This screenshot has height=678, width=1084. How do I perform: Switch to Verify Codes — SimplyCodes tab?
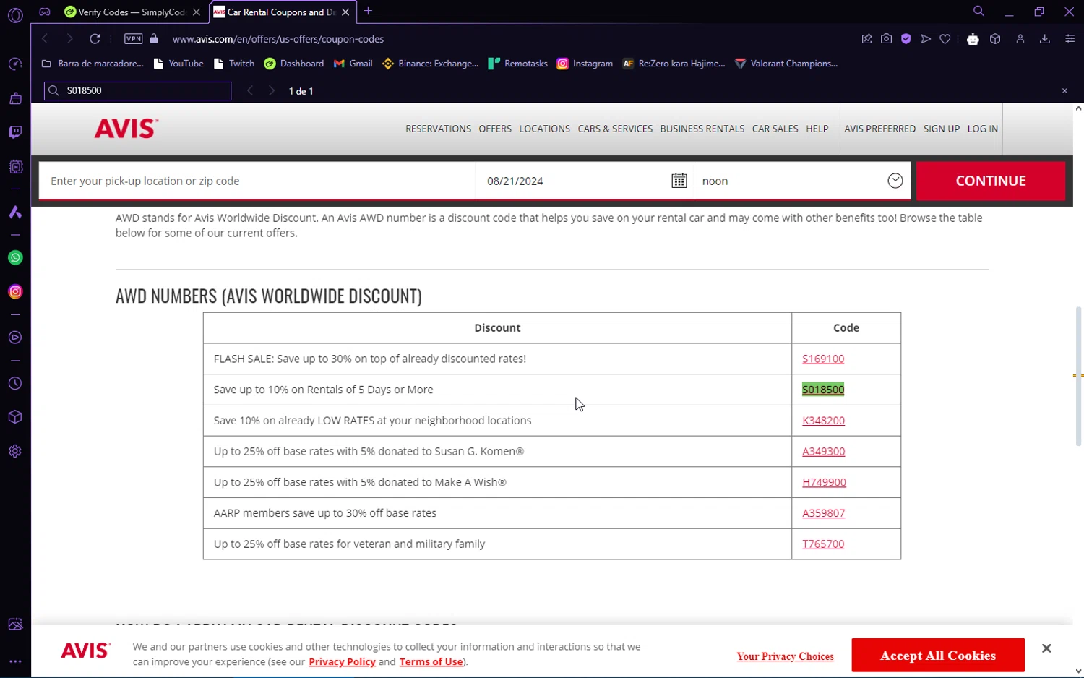tap(132, 12)
